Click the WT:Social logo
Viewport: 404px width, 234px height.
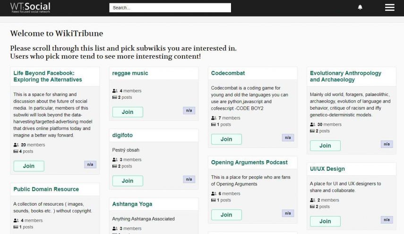[30, 8]
